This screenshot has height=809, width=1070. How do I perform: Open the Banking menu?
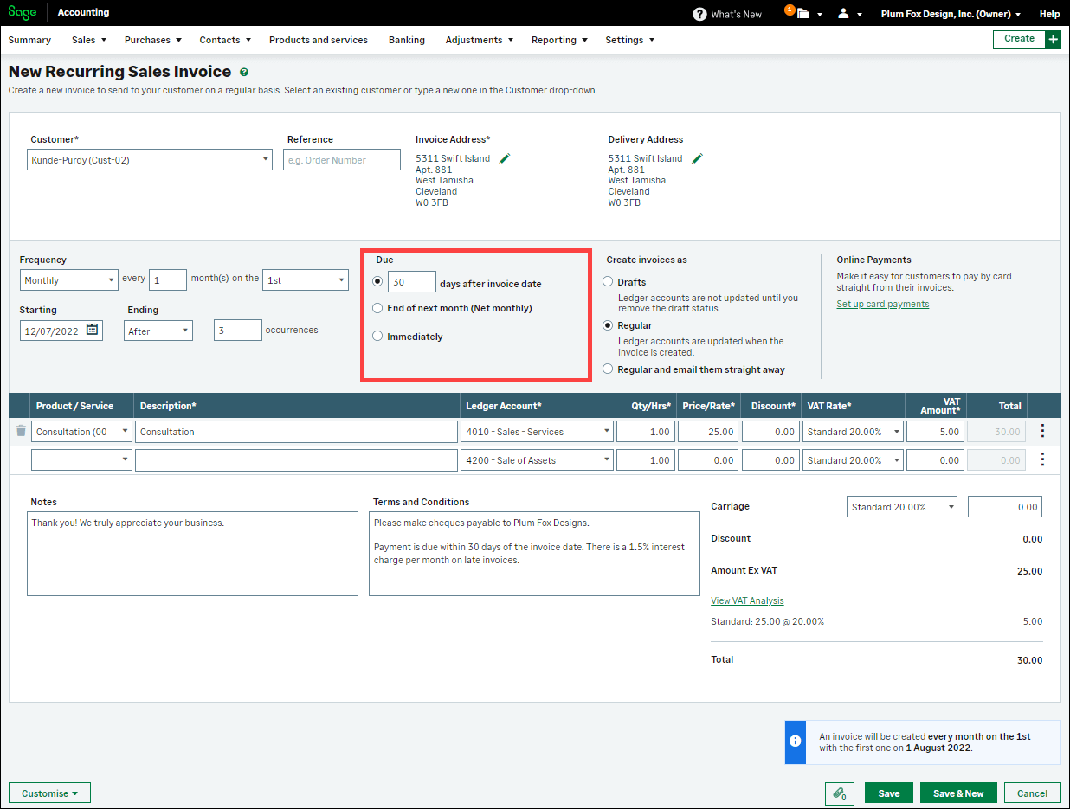406,40
